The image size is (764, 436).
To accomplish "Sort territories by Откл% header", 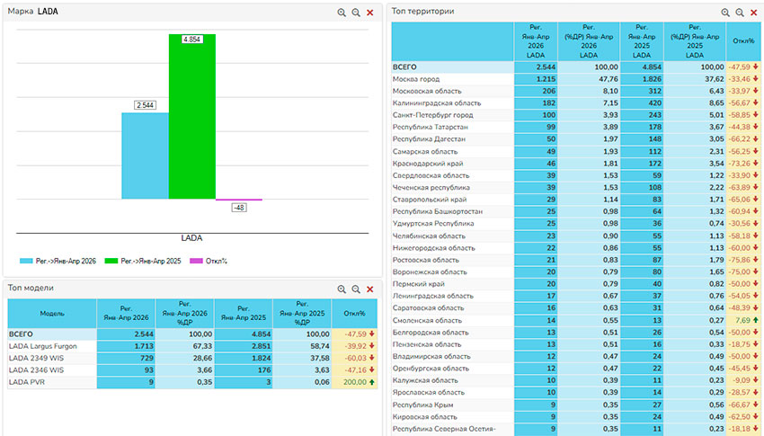I will pos(743,41).
